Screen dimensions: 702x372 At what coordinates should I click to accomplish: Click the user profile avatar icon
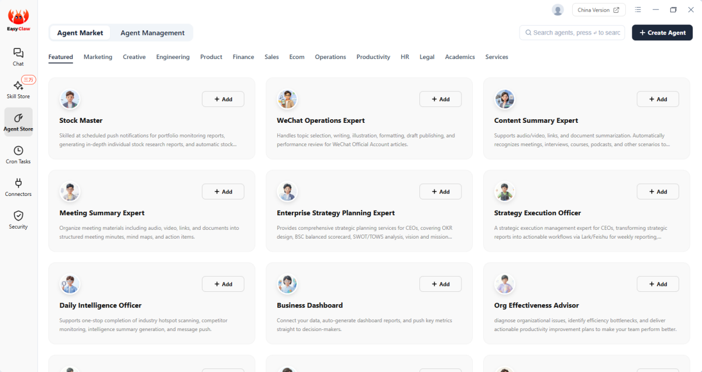(x=558, y=10)
